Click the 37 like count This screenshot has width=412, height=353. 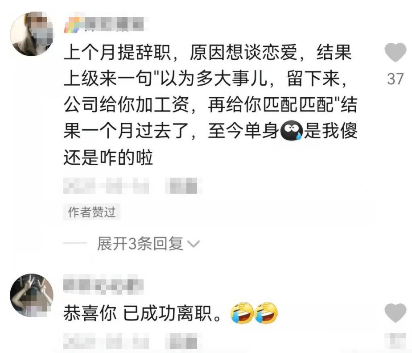[x=395, y=79]
